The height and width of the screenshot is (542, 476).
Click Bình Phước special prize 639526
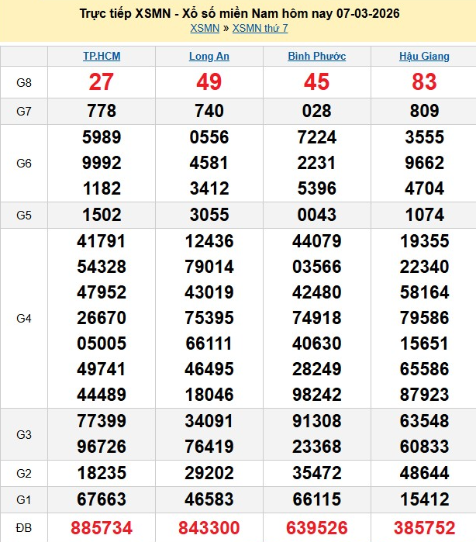point(316,528)
